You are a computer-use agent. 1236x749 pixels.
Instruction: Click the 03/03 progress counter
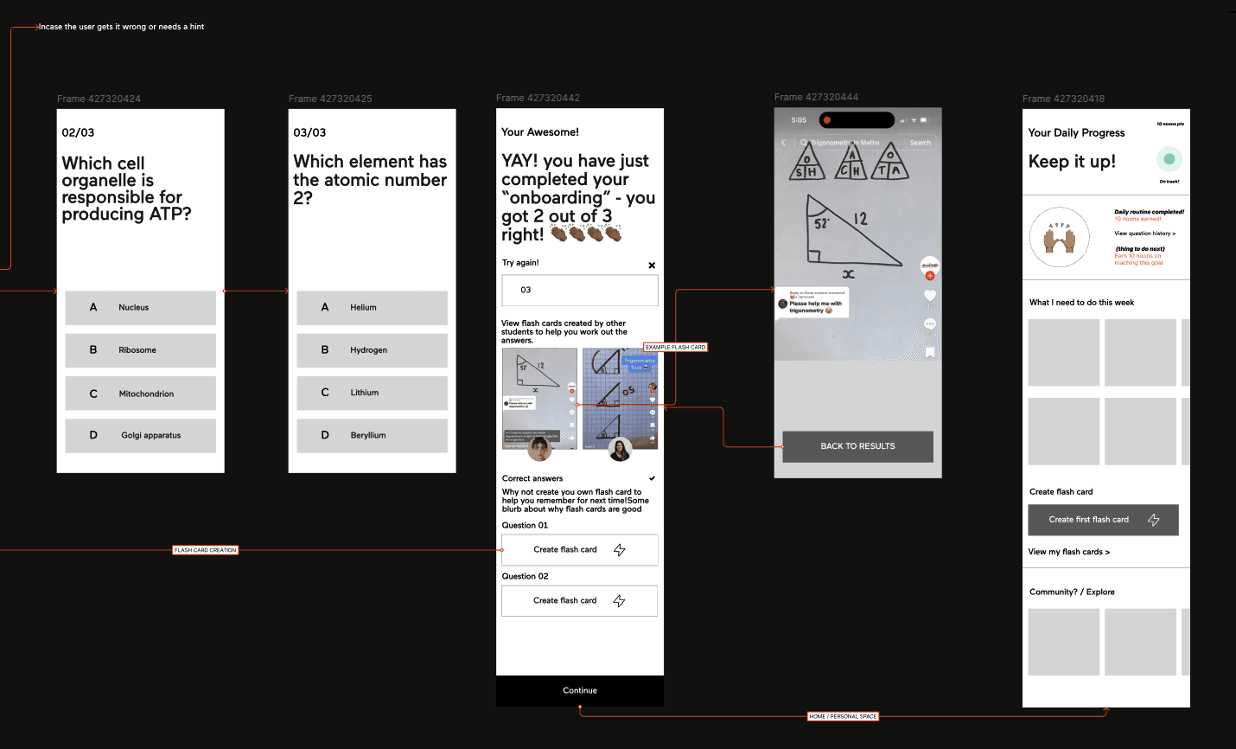309,132
